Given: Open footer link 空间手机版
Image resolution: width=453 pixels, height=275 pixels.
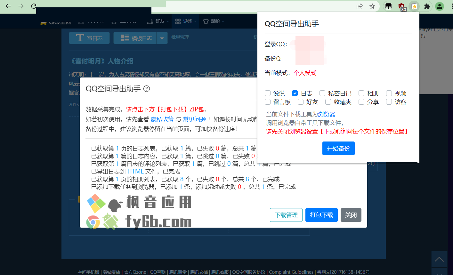Looking at the screenshot, I should [x=88, y=272].
